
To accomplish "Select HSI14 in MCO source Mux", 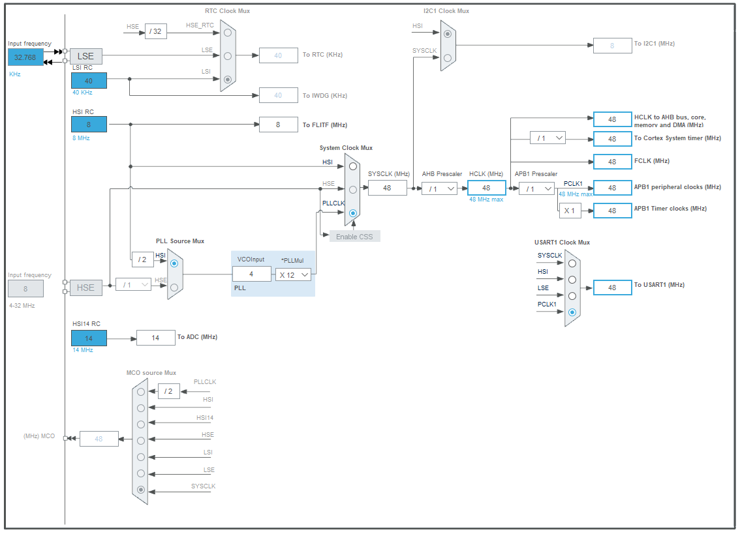I will (x=141, y=424).
